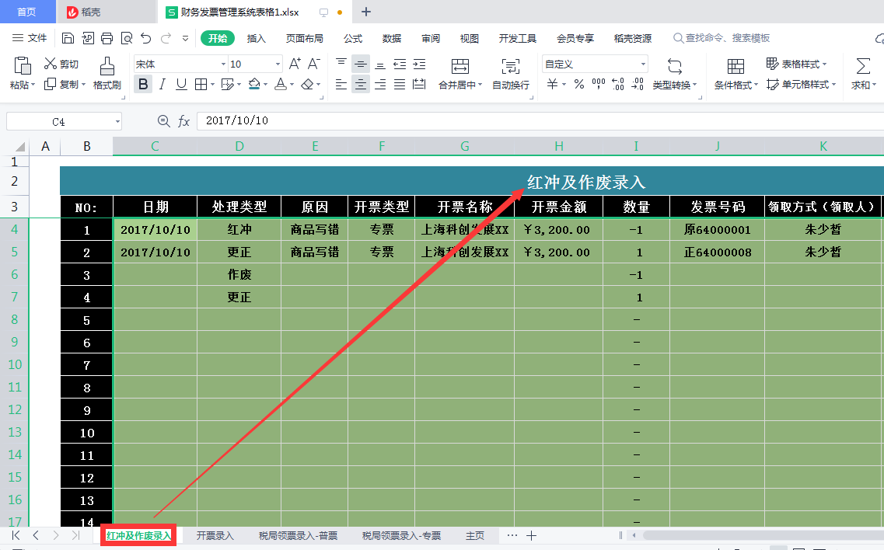The width and height of the screenshot is (884, 550).
Task: Click the font color A icon
Action: [x=280, y=85]
